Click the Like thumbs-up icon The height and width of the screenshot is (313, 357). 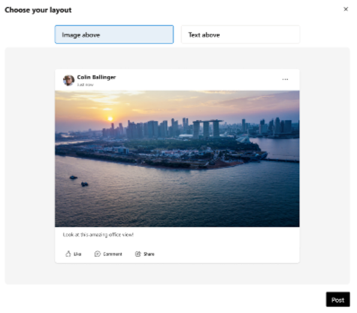click(x=68, y=254)
